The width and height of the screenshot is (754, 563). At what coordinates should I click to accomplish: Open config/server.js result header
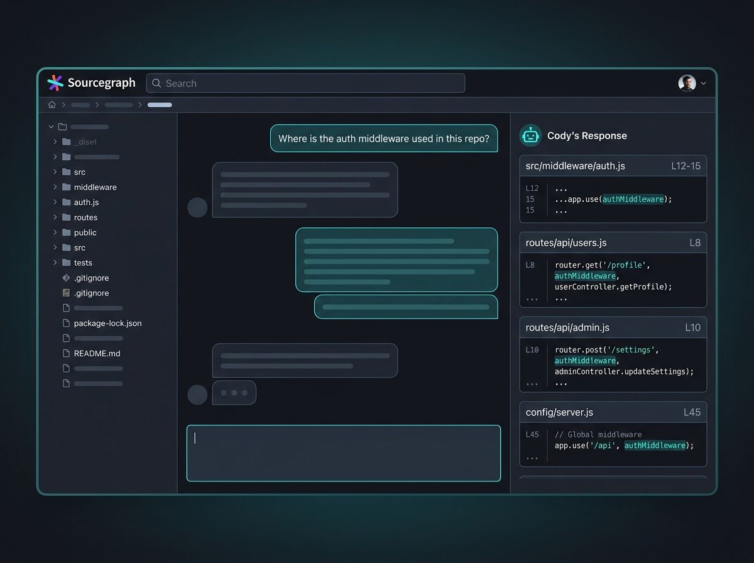(x=613, y=412)
